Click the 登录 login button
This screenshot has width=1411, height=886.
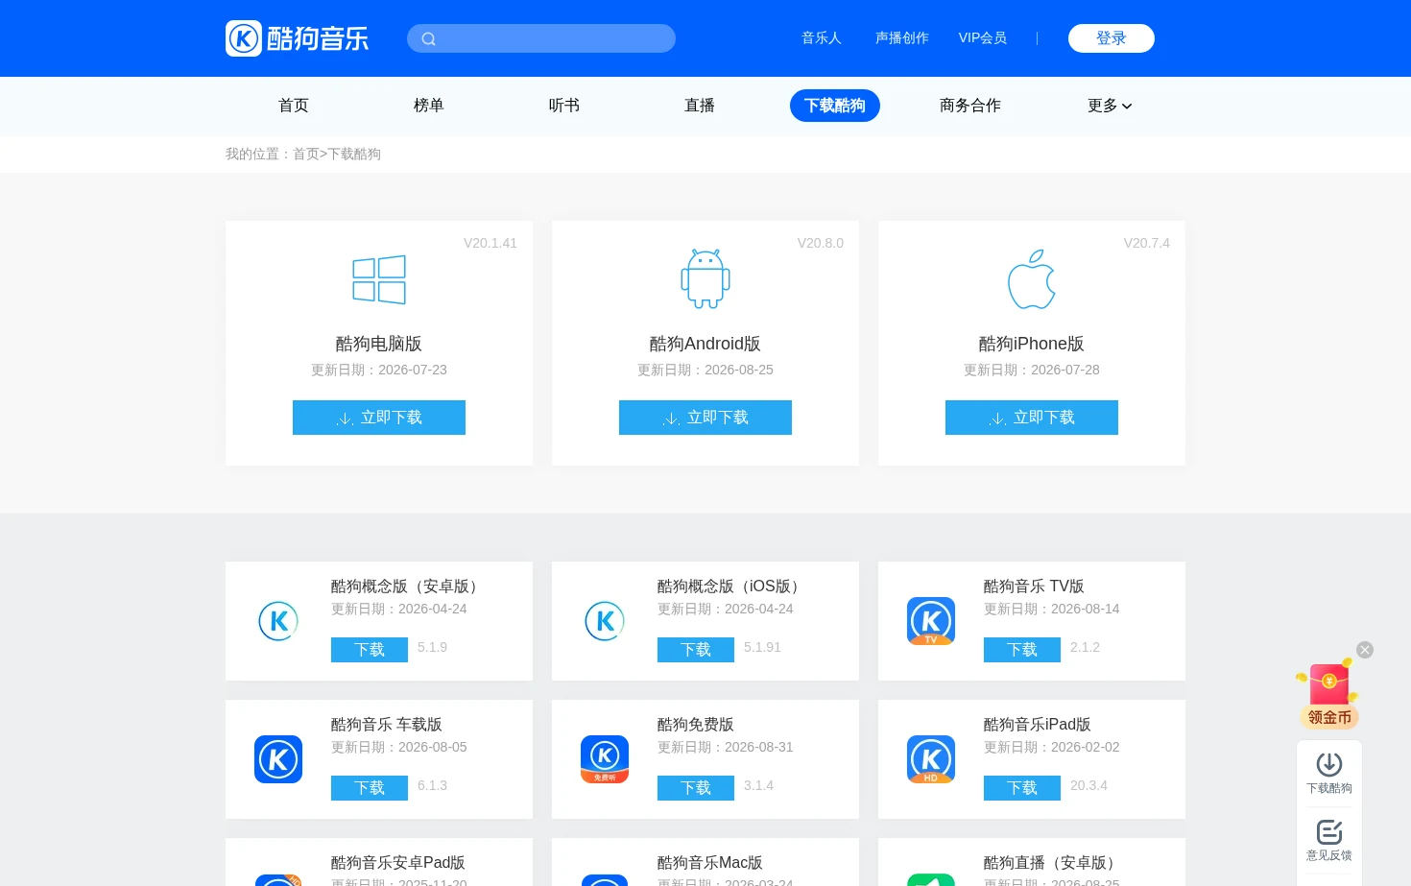pos(1112,38)
